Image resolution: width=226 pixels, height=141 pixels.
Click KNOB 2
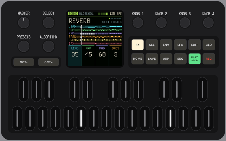pos(161,23)
